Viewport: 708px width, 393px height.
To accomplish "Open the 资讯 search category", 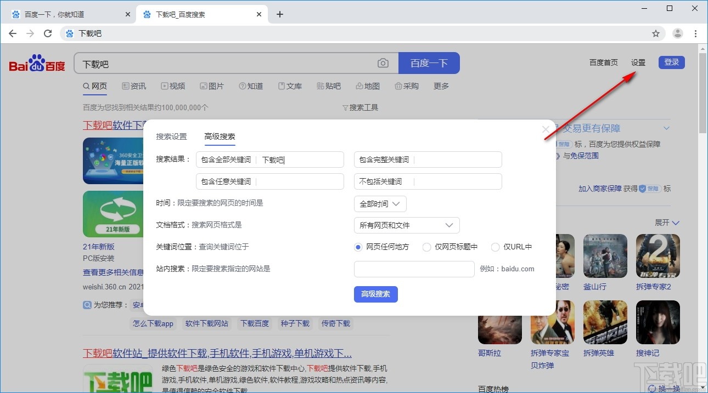I will tap(134, 86).
